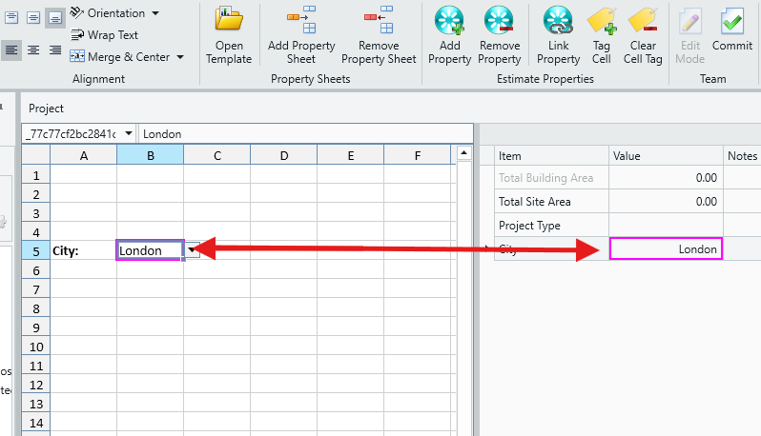
Task: Click the Remove Property Sheet icon
Action: click(x=379, y=21)
